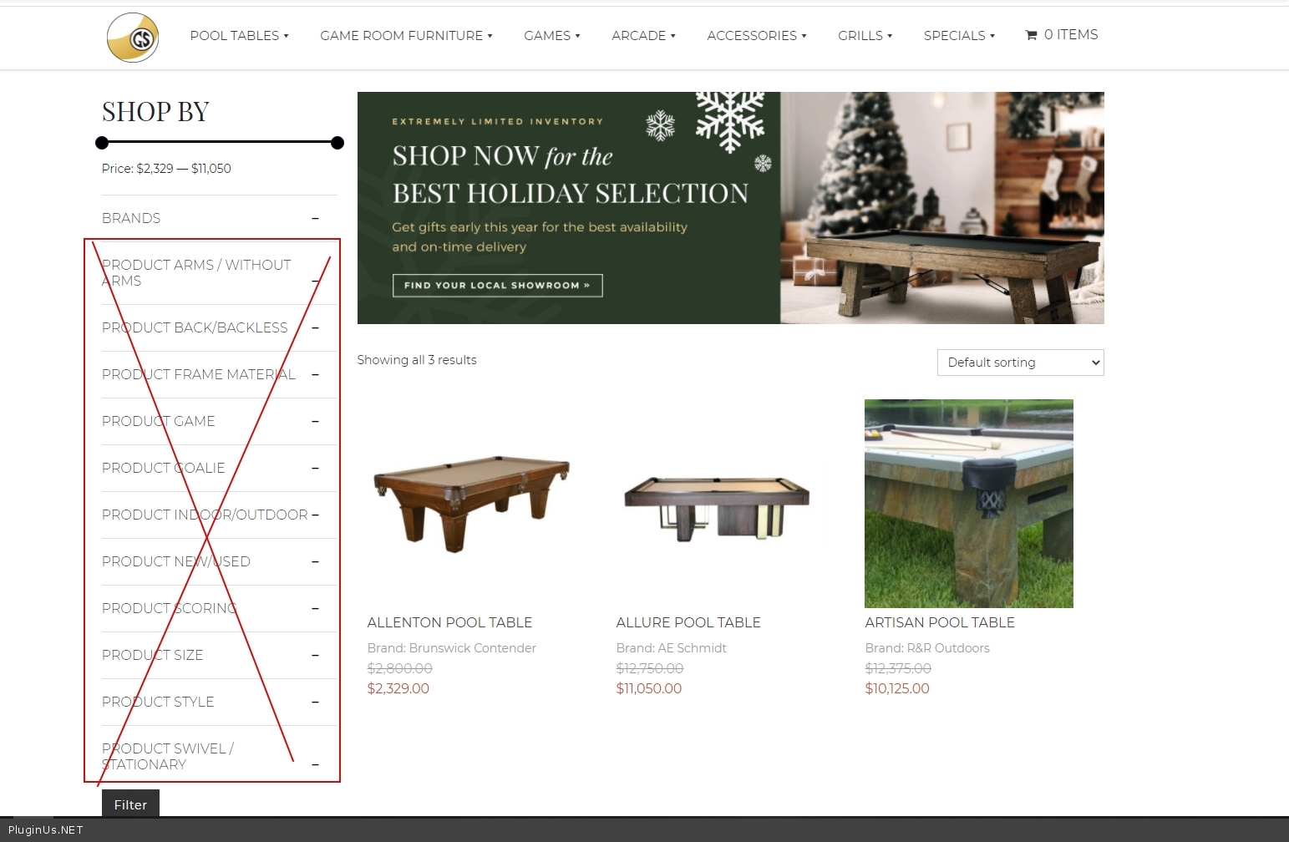The image size is (1289, 842).
Task: Click the Allenton pool table thumbnail
Action: coord(471,504)
